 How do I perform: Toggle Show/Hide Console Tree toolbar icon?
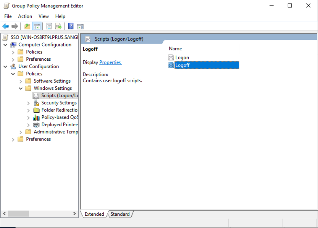(37, 26)
